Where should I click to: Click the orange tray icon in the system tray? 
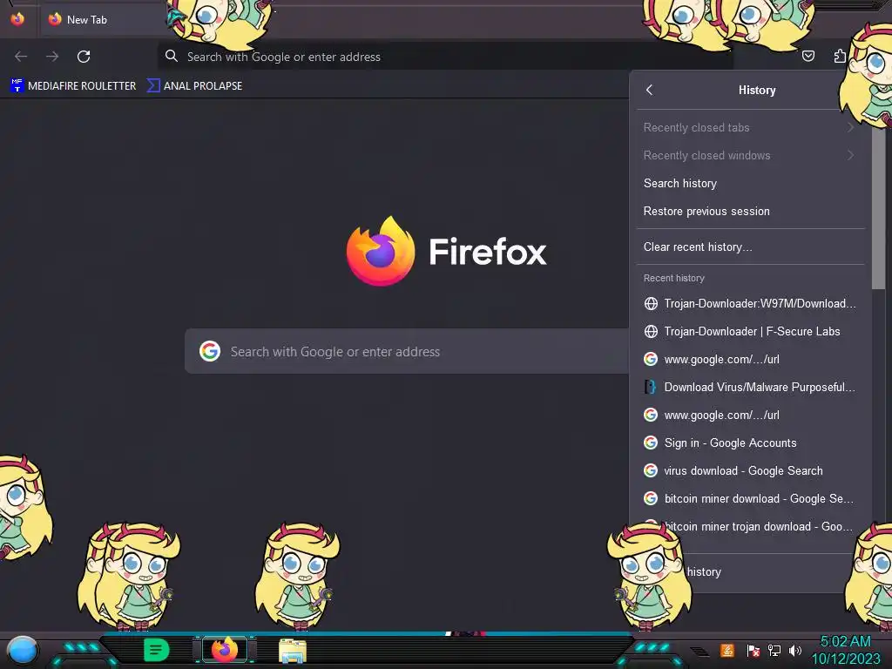(x=727, y=650)
